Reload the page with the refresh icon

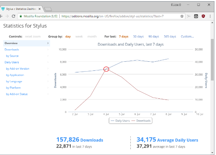click(x=13, y=16)
